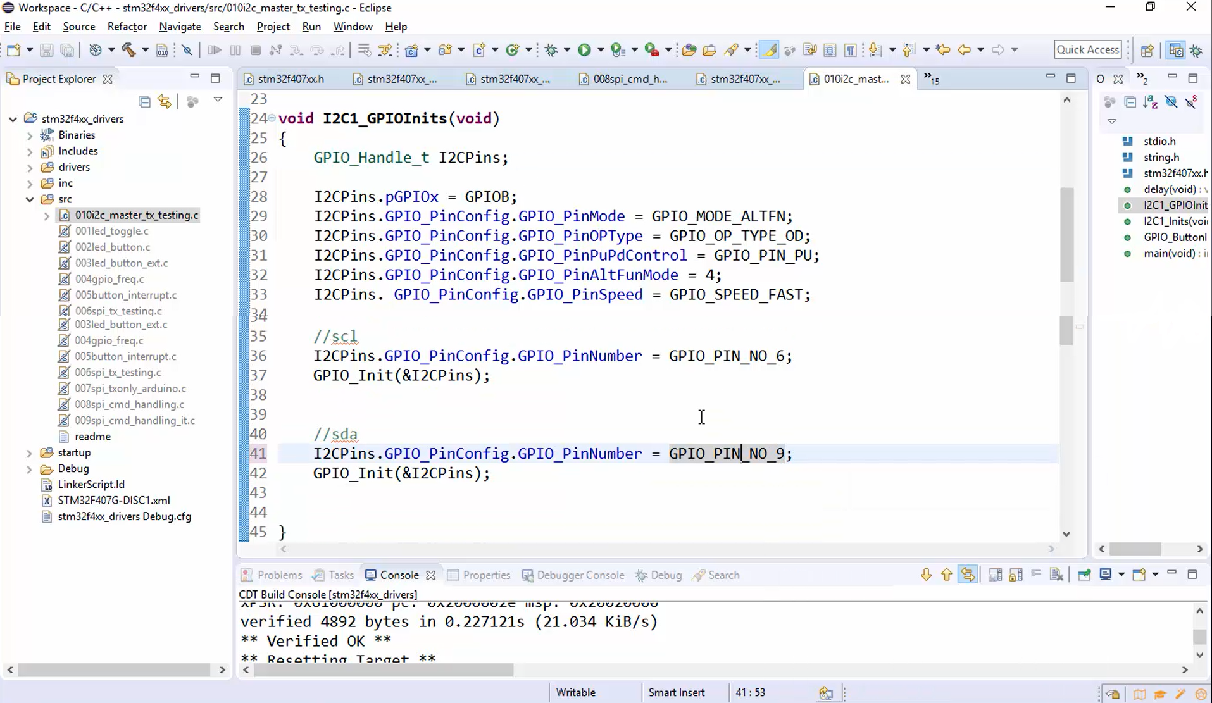Toggle console Wrap Lines arrows button
1212x703 pixels.
(968, 575)
